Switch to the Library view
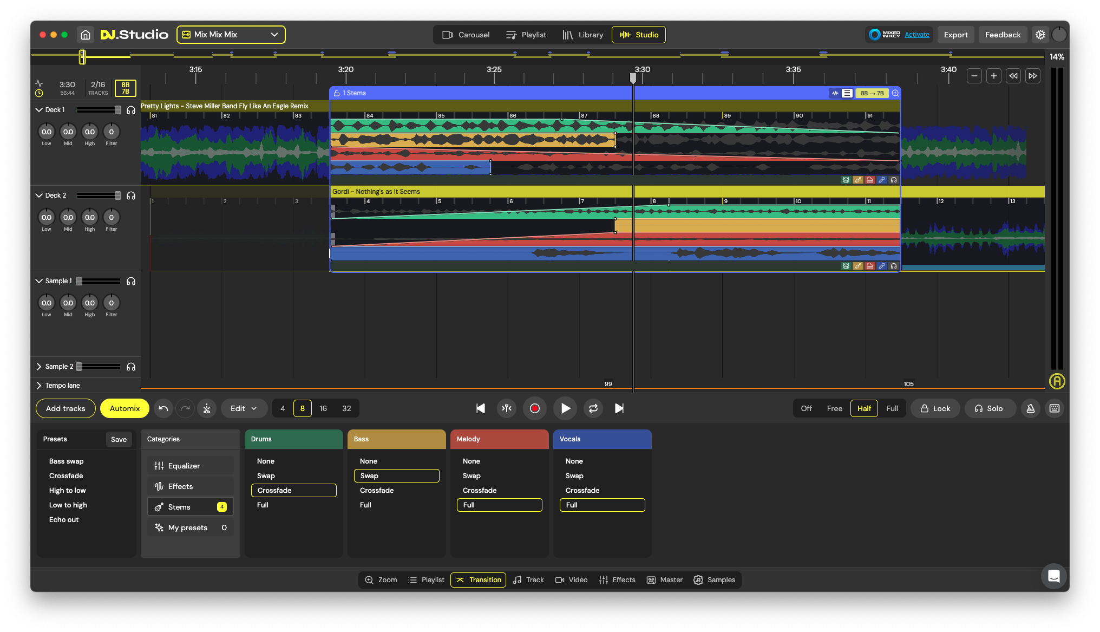The image size is (1100, 632). pyautogui.click(x=582, y=35)
